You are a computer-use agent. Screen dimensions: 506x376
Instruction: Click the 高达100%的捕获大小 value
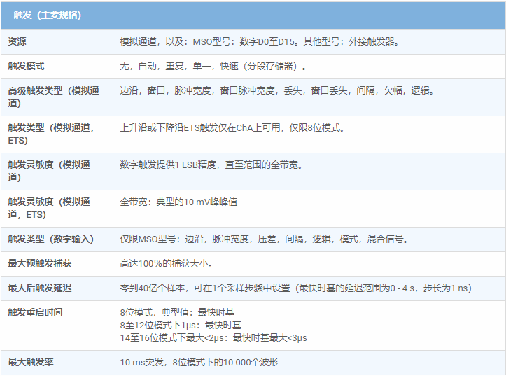point(167,263)
